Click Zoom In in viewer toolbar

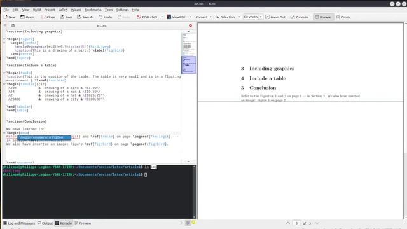[x=299, y=17]
